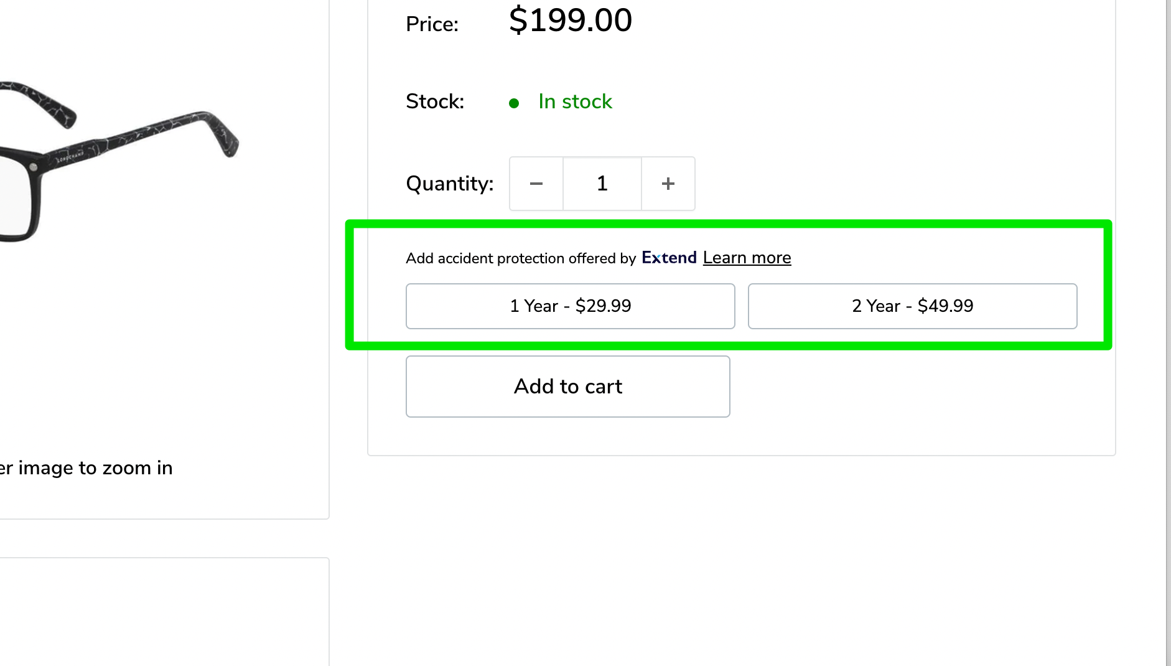Select the 1 Year - $29.99 protection plan
Screen dimensions: 1171x666
click(x=570, y=306)
